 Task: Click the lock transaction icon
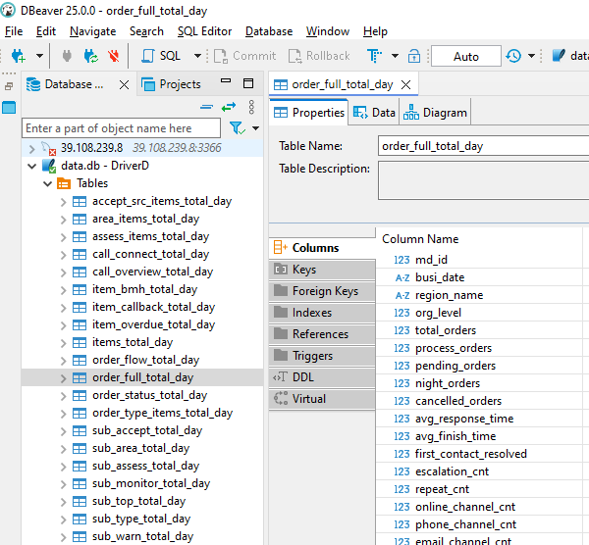(414, 56)
